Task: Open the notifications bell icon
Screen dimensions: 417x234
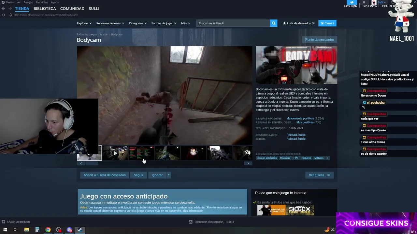Action: pos(364,2)
